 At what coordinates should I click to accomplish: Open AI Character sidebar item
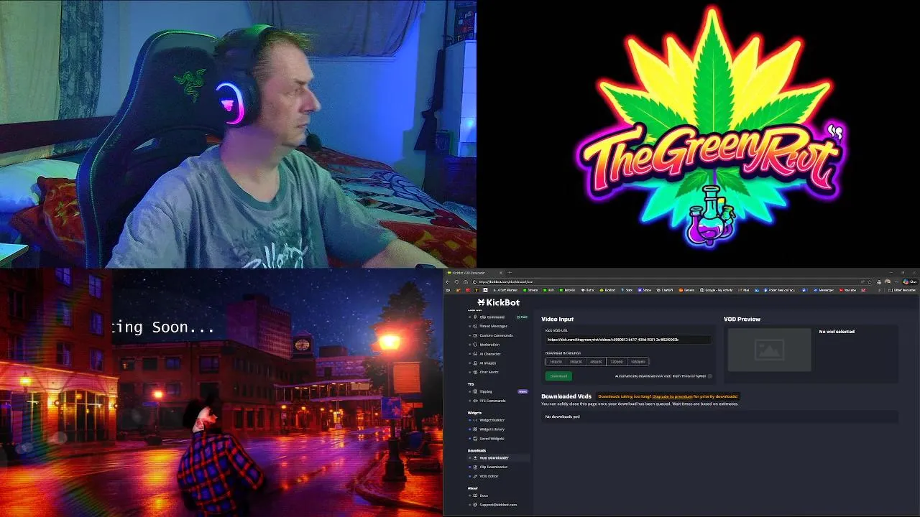490,354
